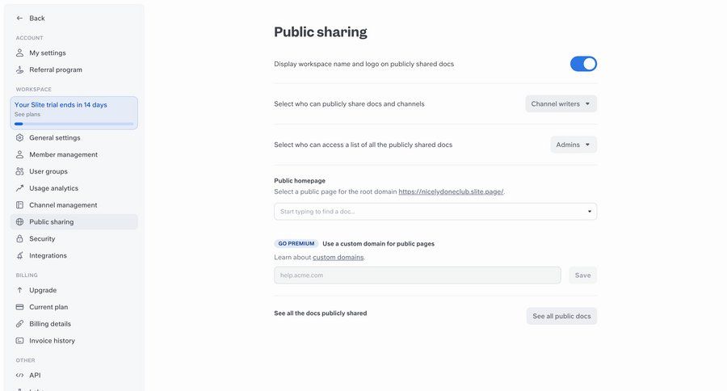
Task: Open Billing details page
Action: (x=50, y=324)
